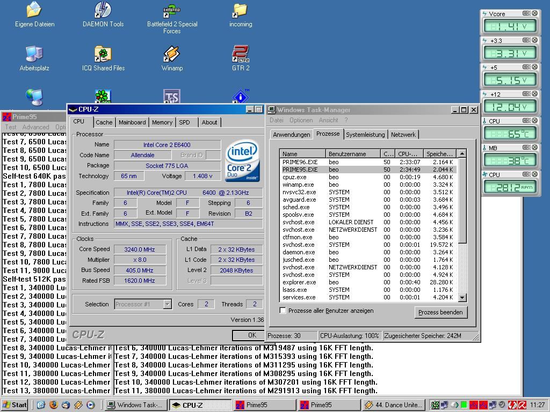The image size is (550, 412).
Task: Close the Vcore voltage monitor widget
Action: pyautogui.click(x=534, y=13)
